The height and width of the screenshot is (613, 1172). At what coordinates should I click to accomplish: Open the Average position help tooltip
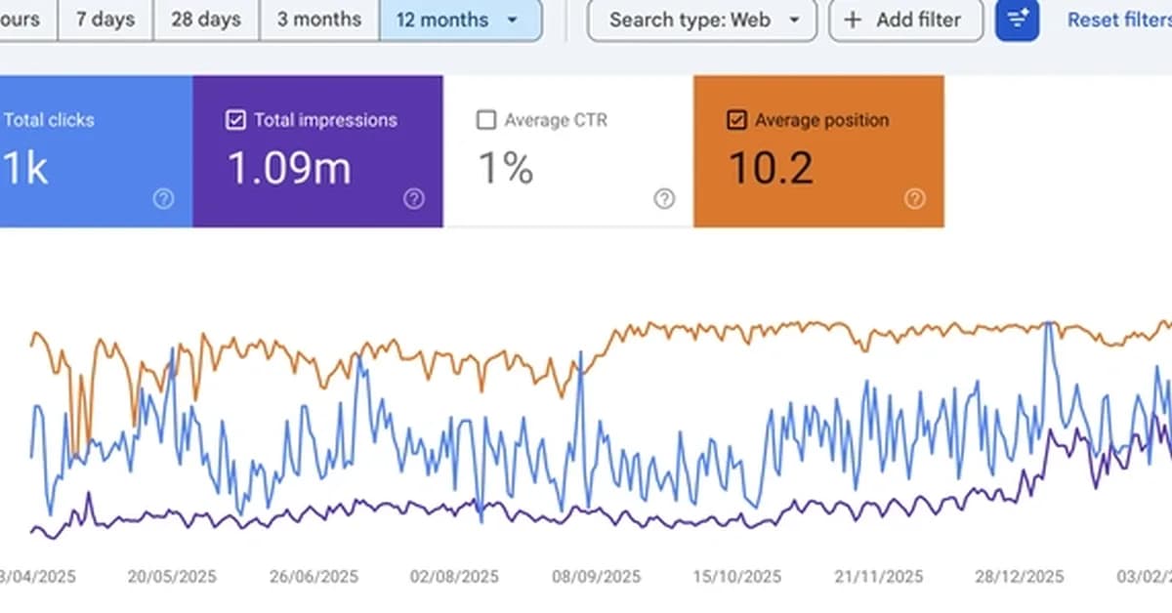coord(915,199)
